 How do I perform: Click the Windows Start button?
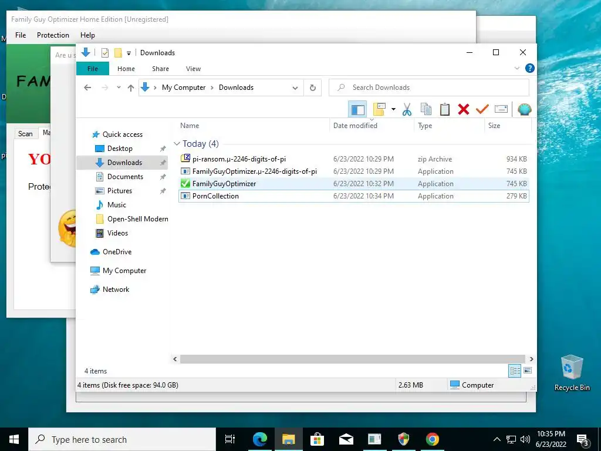[14, 439]
